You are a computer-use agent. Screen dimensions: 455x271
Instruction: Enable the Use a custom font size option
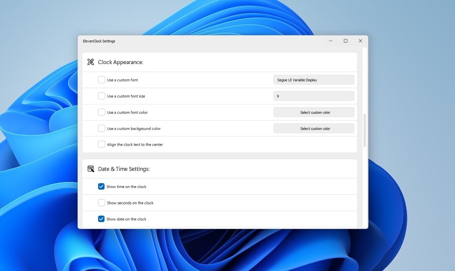[101, 96]
